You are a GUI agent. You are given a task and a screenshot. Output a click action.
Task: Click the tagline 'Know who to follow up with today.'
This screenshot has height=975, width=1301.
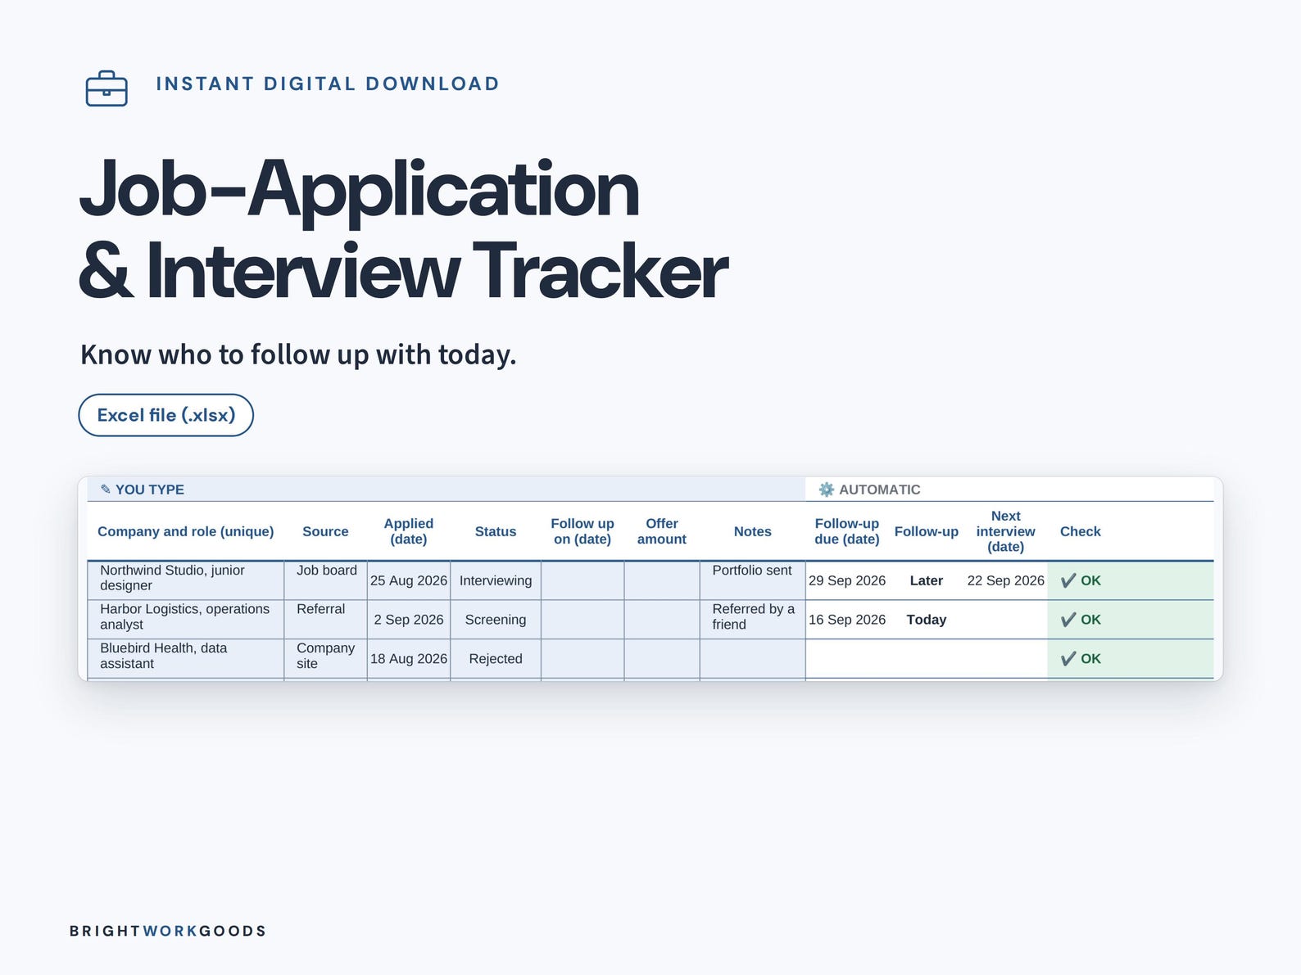298,354
